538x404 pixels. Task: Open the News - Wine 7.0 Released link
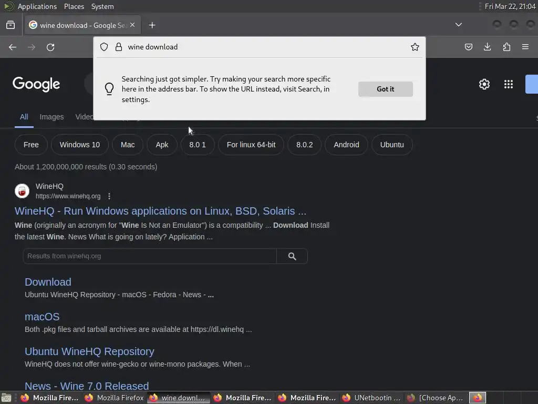click(x=87, y=386)
